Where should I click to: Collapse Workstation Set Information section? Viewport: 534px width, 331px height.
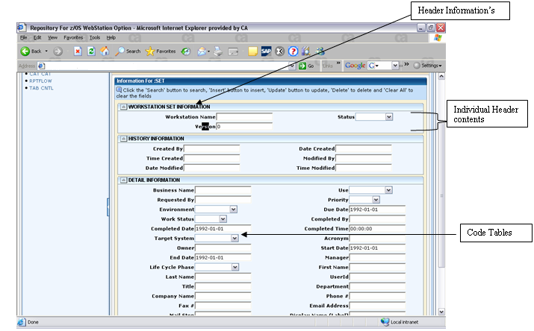click(x=124, y=107)
